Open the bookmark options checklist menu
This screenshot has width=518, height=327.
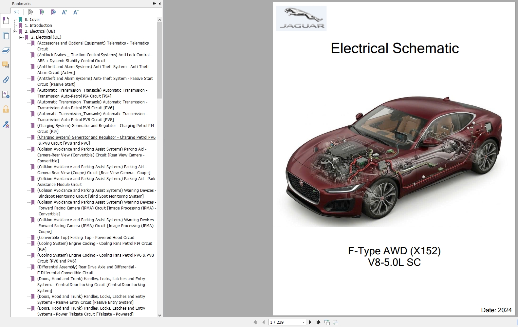tap(16, 12)
